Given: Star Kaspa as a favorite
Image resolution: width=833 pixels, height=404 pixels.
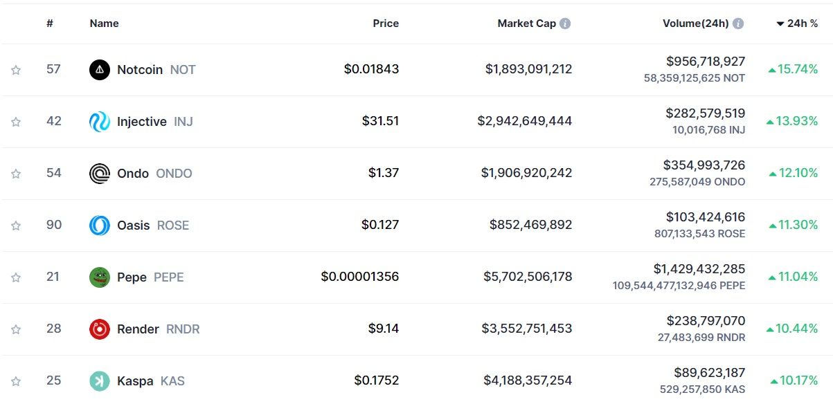Looking at the screenshot, I should (16, 381).
